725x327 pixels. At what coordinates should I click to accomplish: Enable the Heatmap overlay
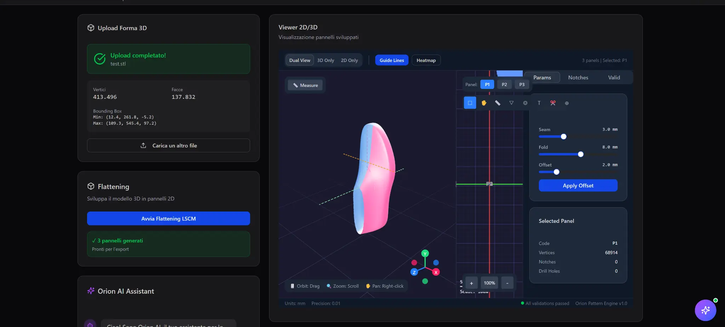coord(426,60)
